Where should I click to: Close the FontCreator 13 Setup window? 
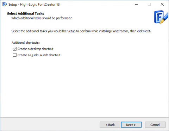(162, 4)
